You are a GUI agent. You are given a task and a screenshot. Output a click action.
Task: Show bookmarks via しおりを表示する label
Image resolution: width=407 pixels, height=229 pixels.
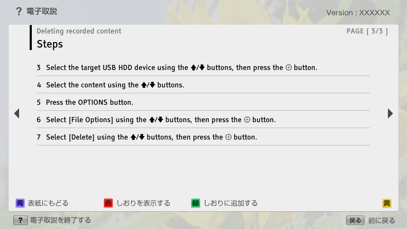point(143,203)
